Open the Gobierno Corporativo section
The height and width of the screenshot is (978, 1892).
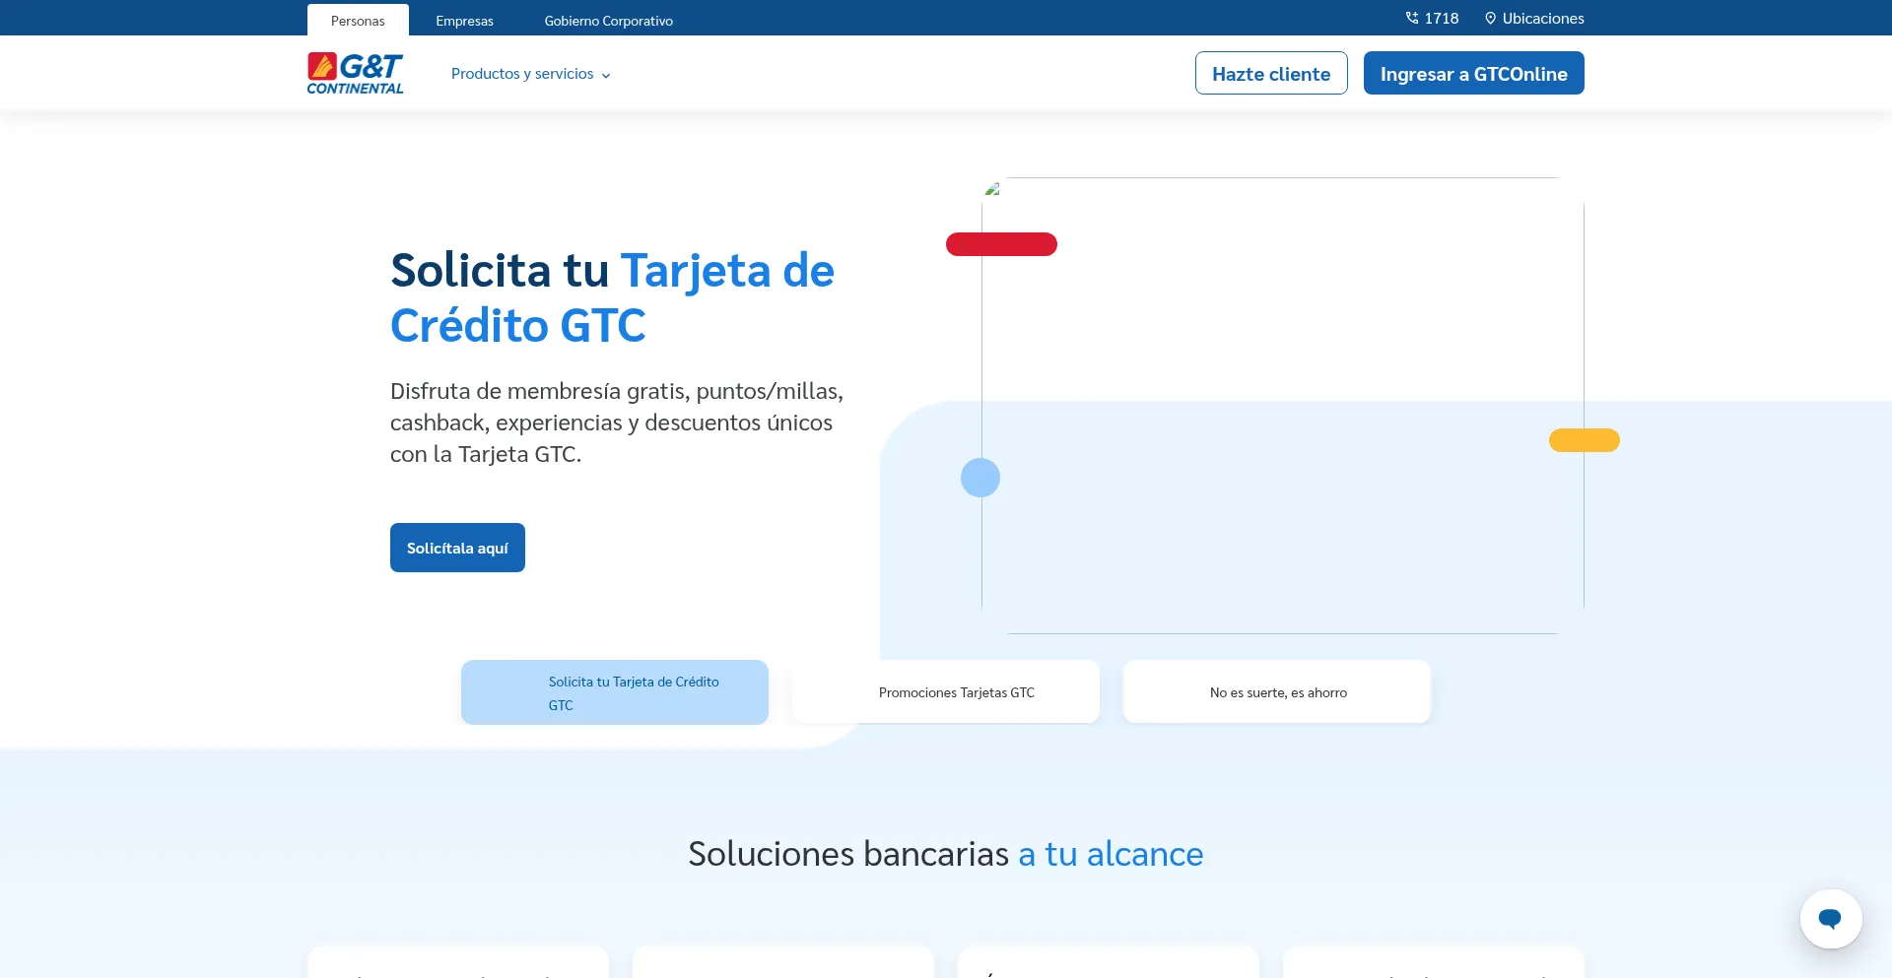click(608, 20)
